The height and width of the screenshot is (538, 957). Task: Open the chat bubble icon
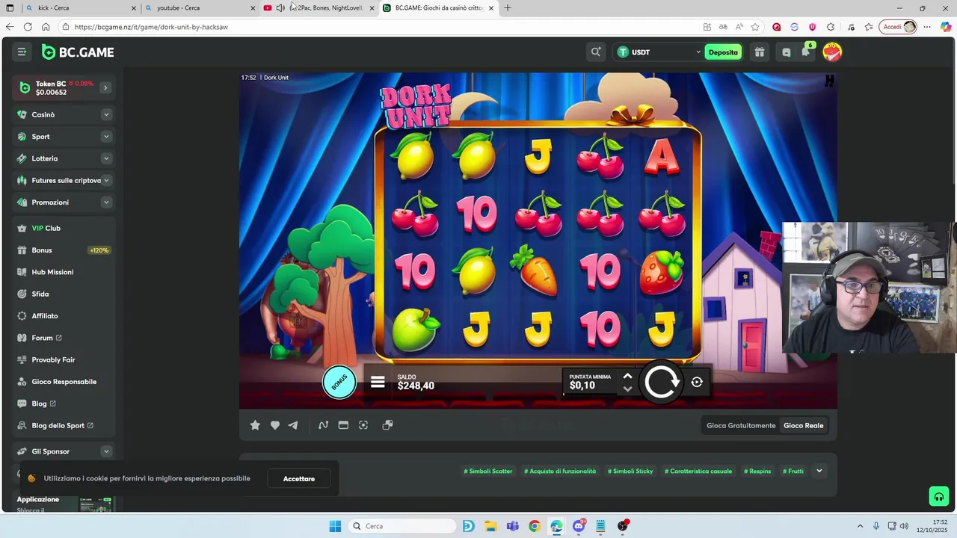(786, 52)
